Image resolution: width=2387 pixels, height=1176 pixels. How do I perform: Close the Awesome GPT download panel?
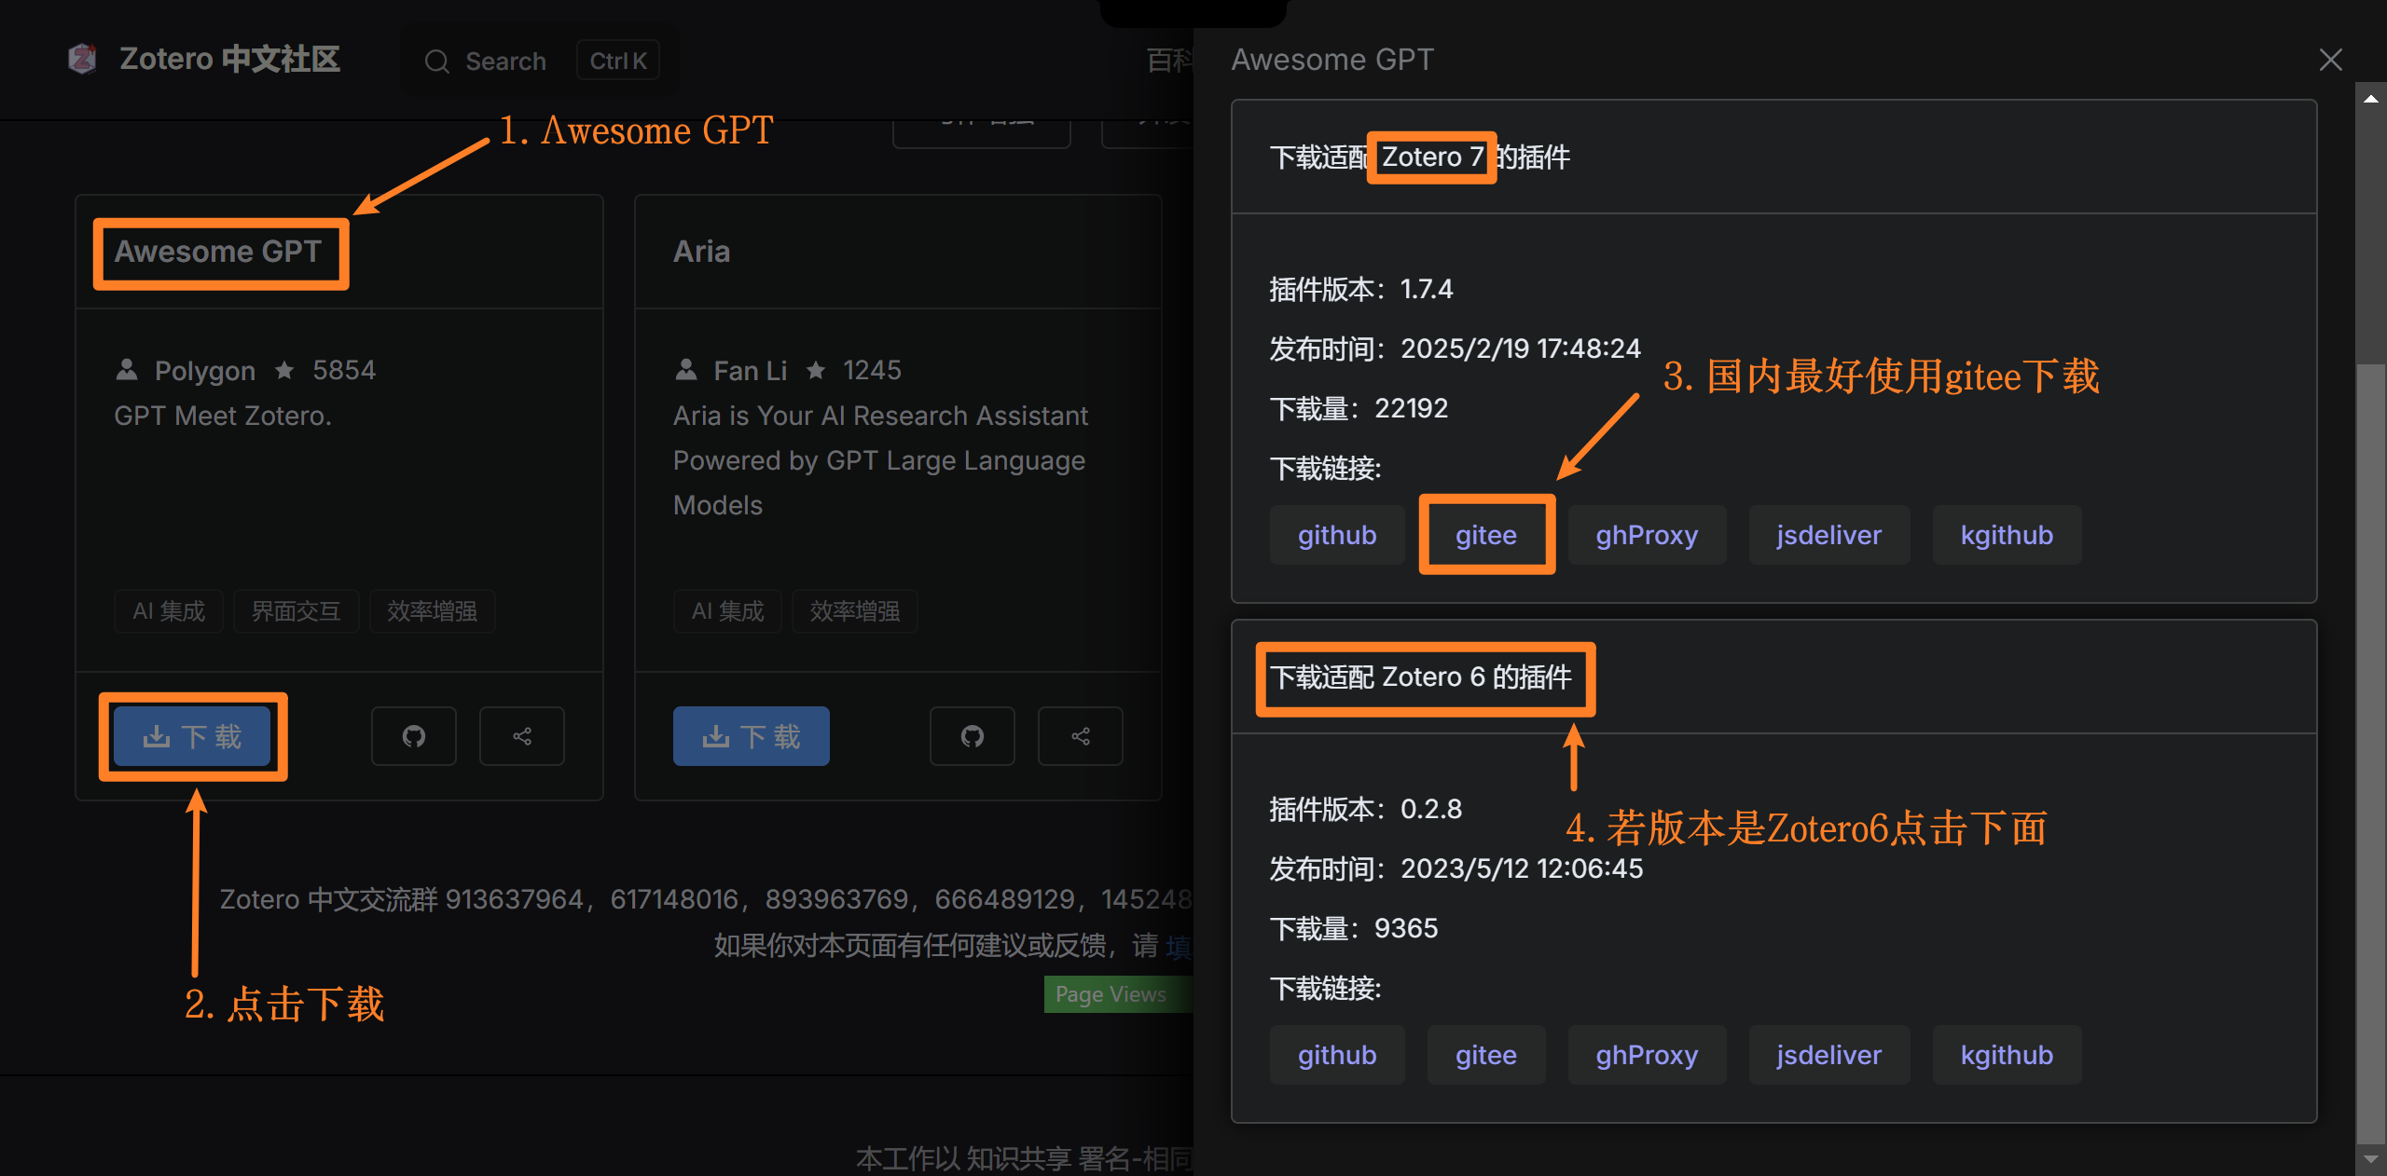coord(2330,60)
